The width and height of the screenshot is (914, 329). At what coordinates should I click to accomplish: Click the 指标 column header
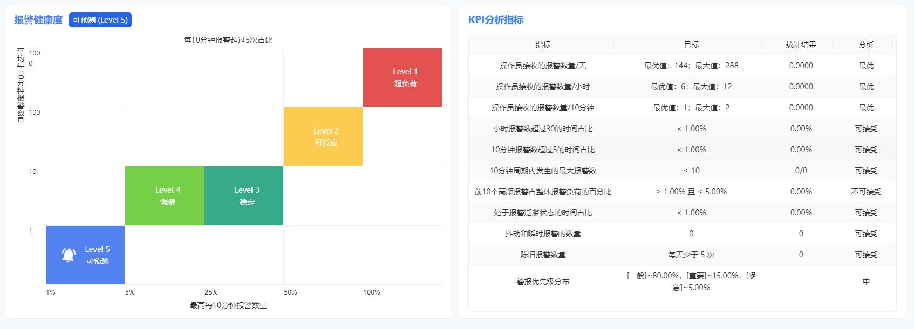point(543,45)
